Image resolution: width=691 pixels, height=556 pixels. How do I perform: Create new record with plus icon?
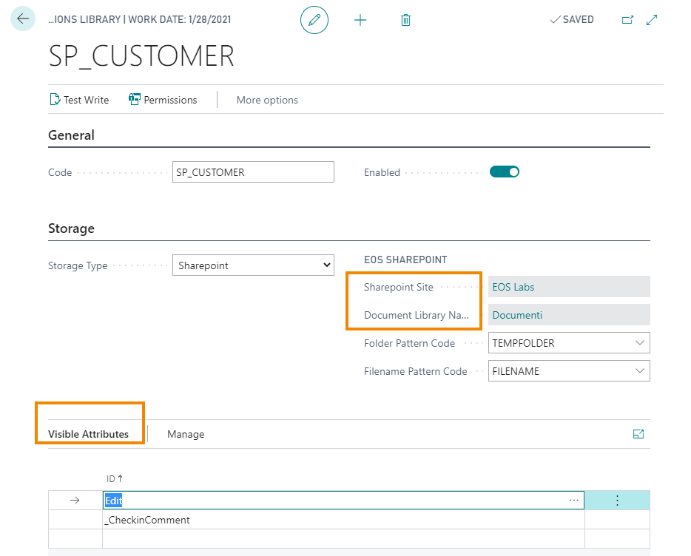click(x=360, y=20)
